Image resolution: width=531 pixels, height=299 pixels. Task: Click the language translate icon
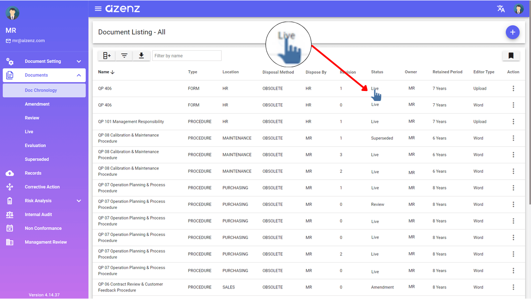(501, 9)
